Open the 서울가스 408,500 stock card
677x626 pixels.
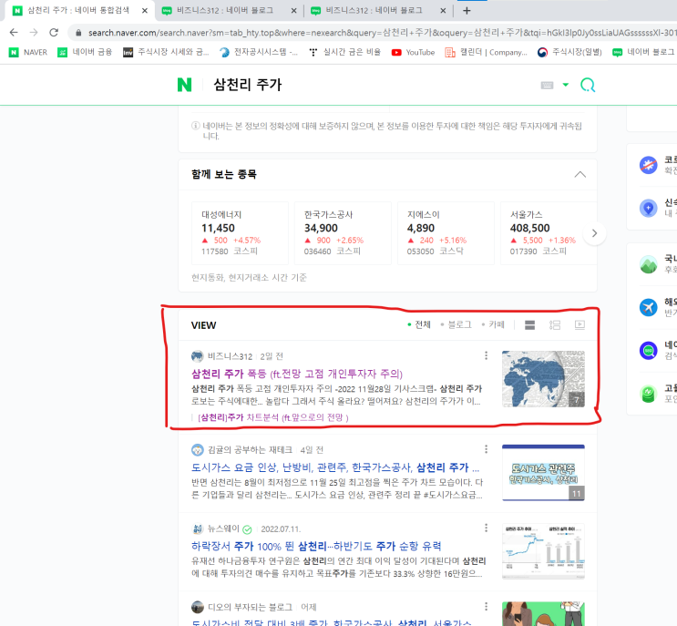click(x=549, y=232)
